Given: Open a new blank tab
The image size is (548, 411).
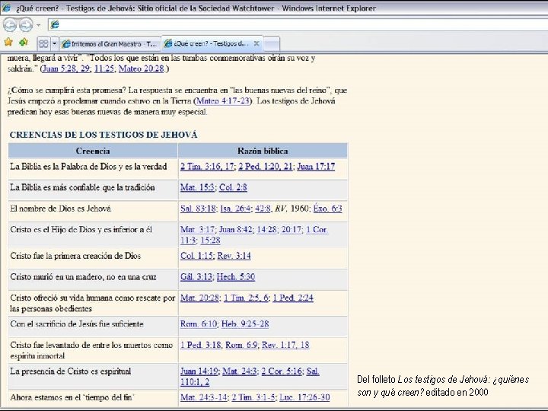Looking at the screenshot, I should point(272,44).
